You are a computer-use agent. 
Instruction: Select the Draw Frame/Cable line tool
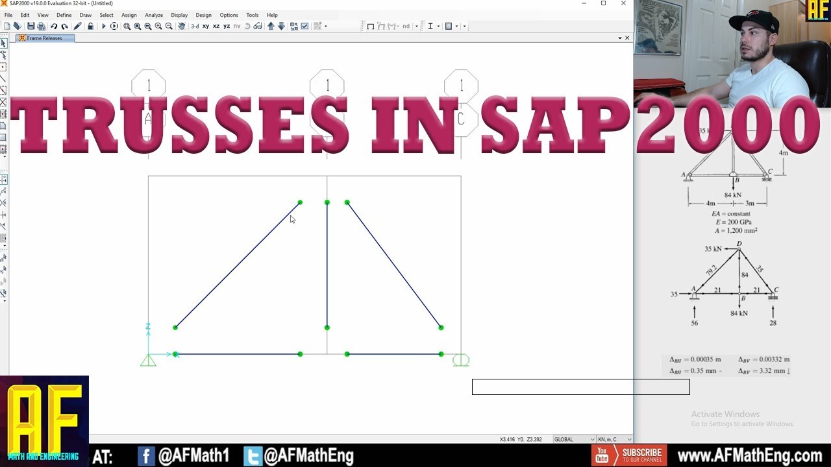pyautogui.click(x=4, y=78)
